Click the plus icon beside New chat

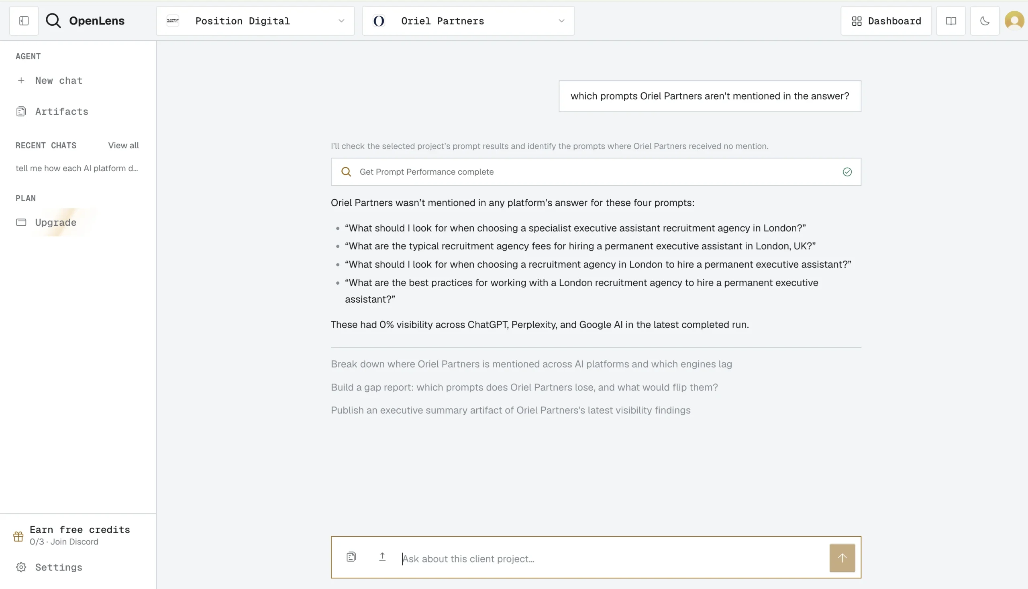point(21,81)
